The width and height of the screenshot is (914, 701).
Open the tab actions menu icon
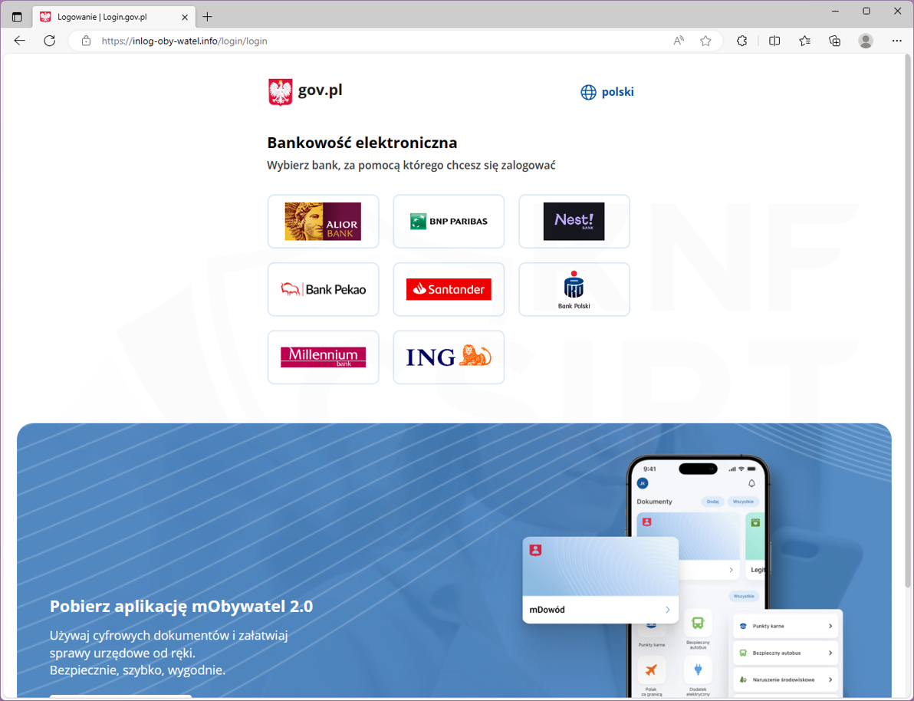17,17
